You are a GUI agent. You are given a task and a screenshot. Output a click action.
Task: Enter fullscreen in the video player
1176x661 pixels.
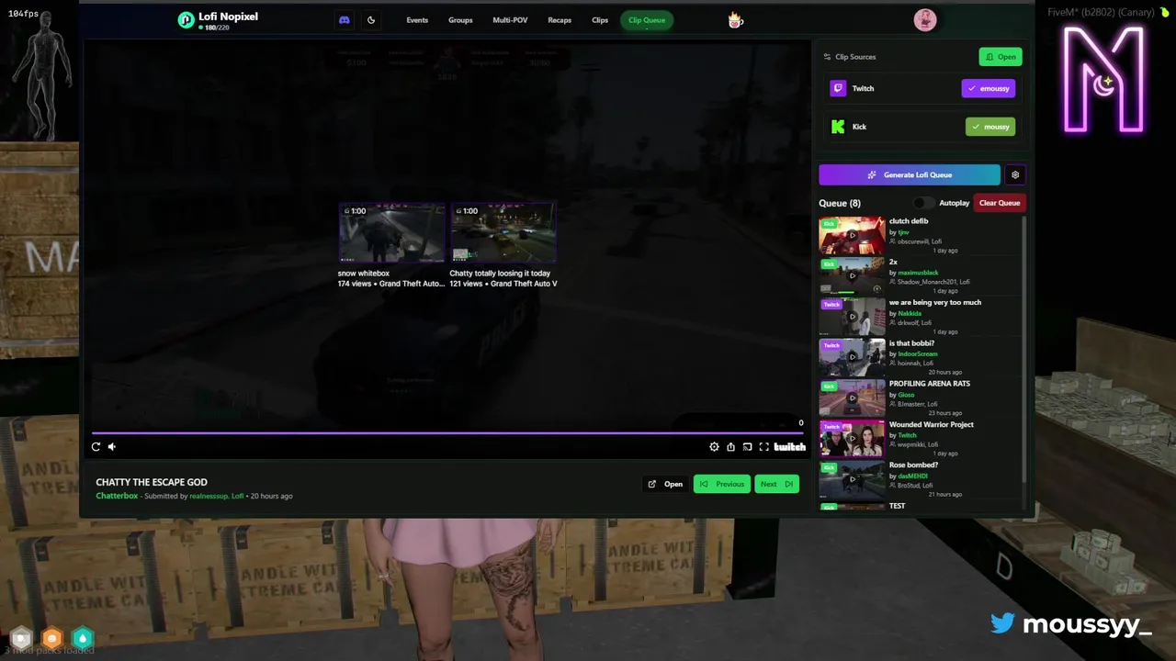[x=763, y=446]
